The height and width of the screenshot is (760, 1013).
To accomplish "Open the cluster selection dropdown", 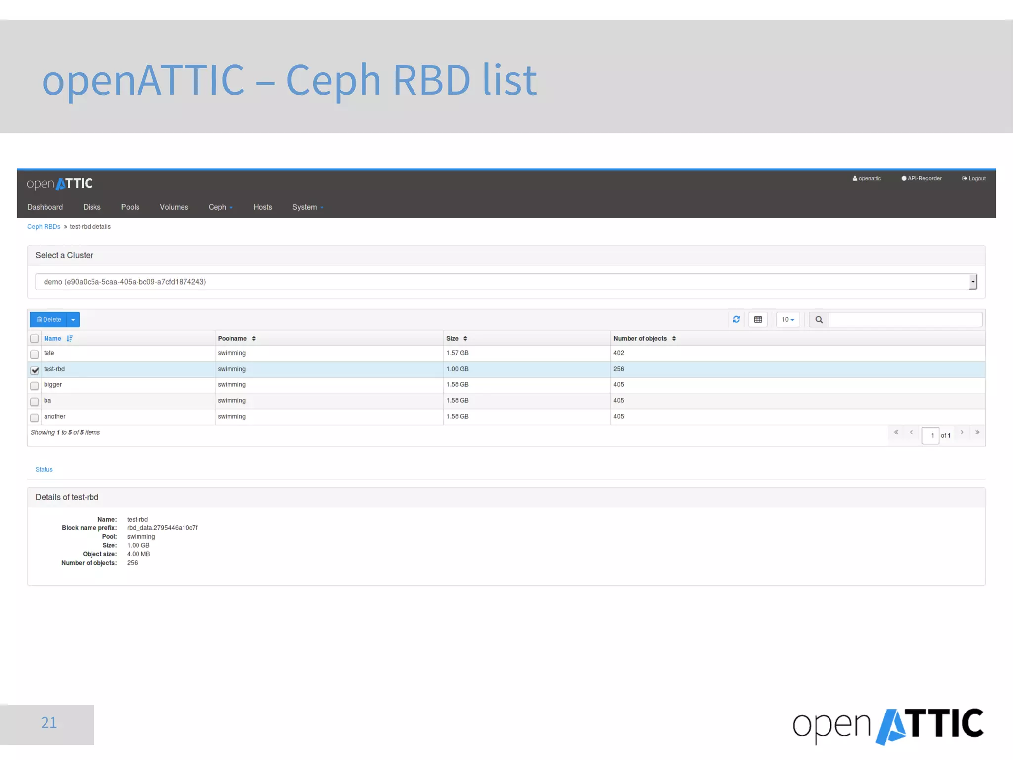I will click(x=506, y=282).
